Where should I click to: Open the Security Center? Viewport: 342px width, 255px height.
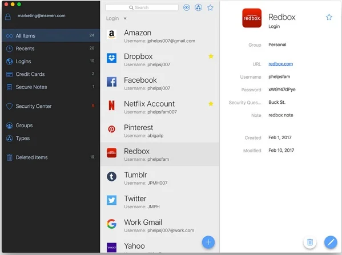51,106
